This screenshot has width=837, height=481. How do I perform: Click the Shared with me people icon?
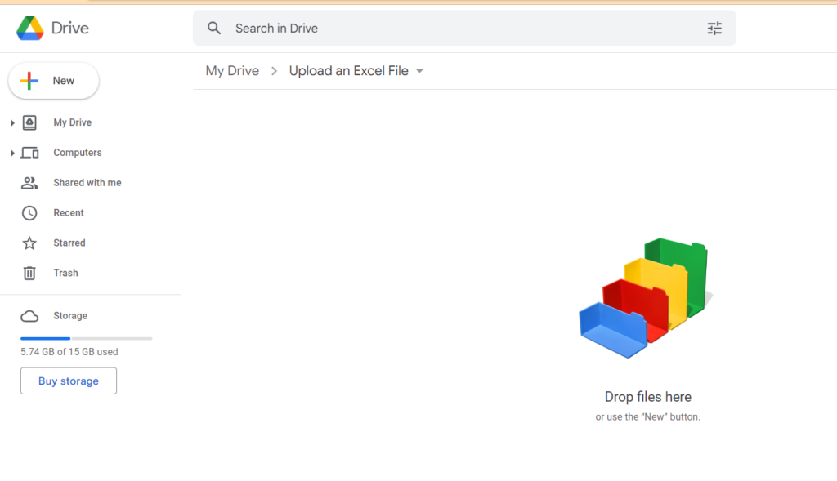[29, 183]
